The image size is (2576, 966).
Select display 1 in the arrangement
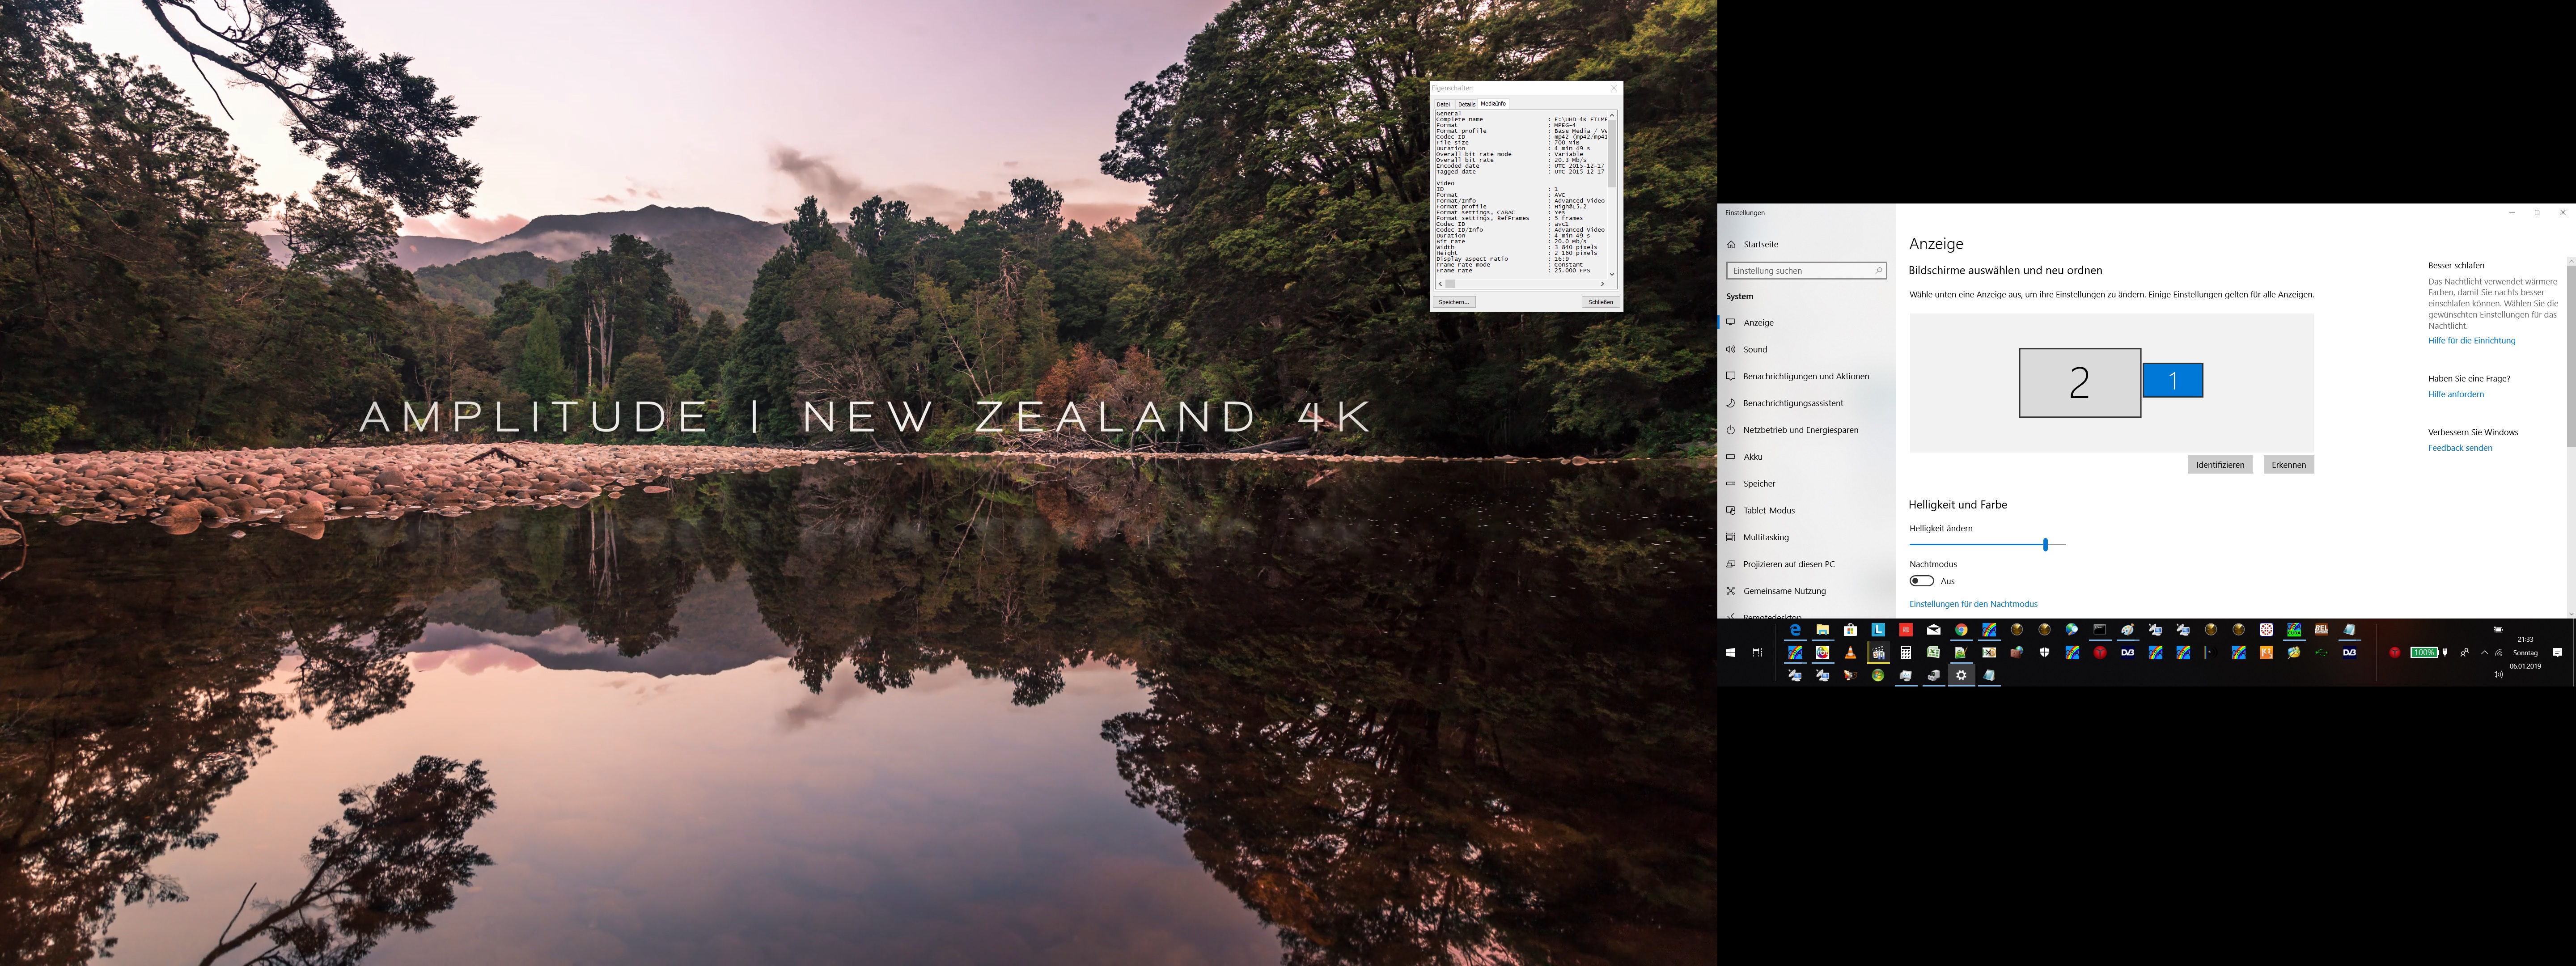click(x=2172, y=380)
